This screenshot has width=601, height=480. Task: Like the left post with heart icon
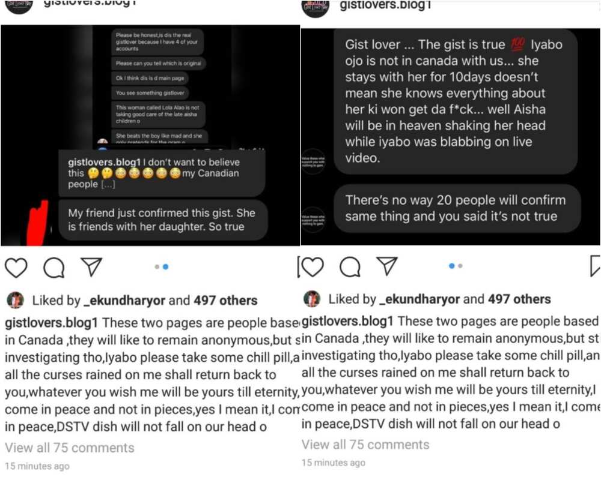point(16,267)
